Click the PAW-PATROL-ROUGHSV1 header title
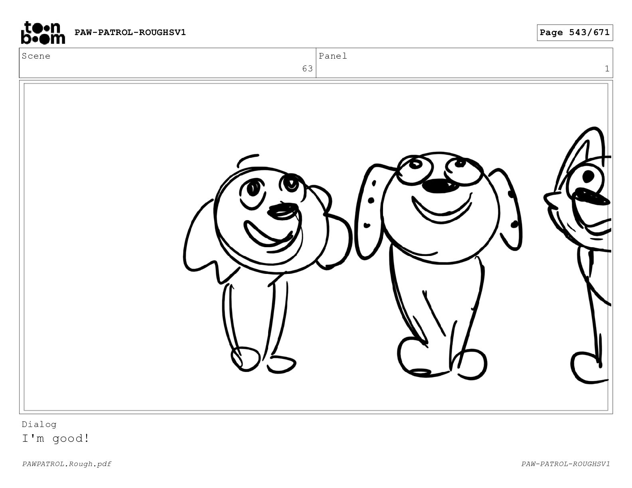This screenshot has height=488, width=632. (130, 32)
